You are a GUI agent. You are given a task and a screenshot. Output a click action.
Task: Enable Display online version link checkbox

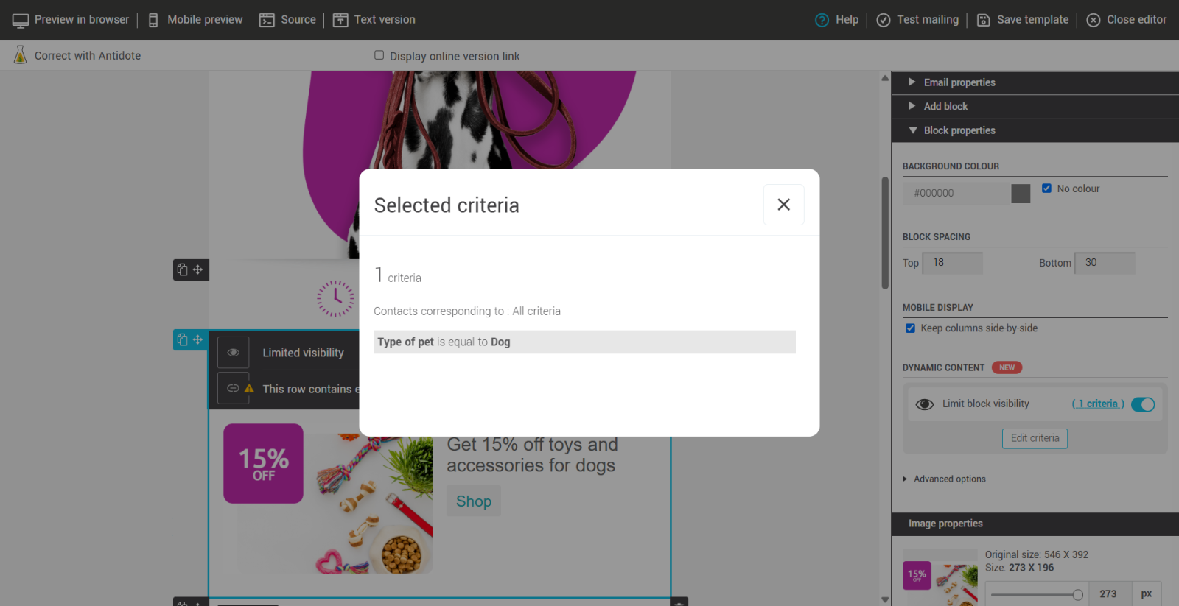[x=379, y=55]
